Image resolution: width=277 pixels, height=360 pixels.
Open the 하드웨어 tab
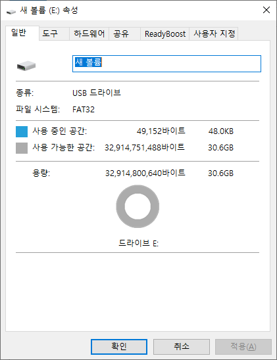pos(89,34)
